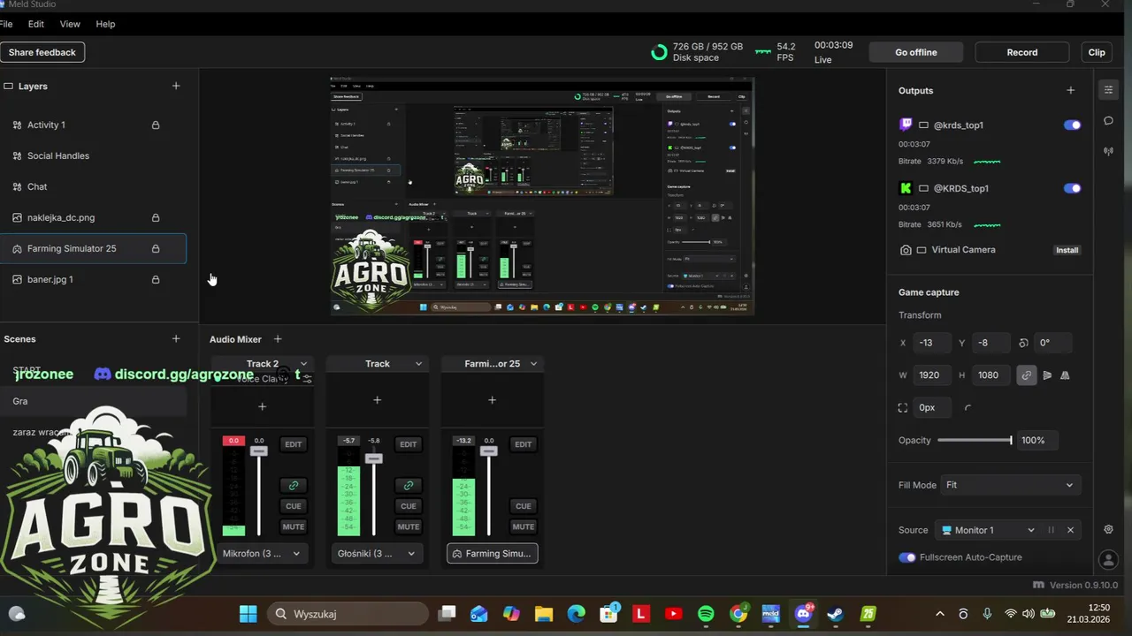
Task: Turn off Fullscreen Auto-Capture
Action: (906, 557)
